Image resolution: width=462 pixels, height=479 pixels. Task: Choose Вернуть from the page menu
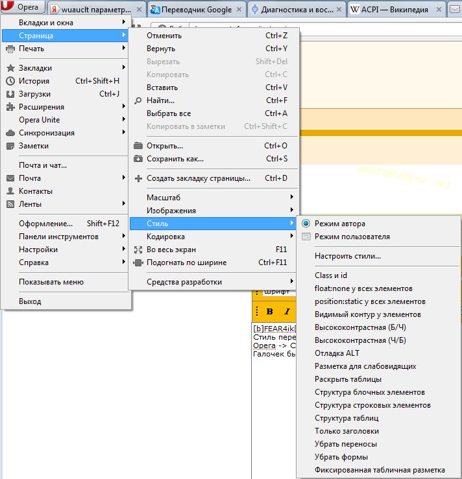coord(213,49)
